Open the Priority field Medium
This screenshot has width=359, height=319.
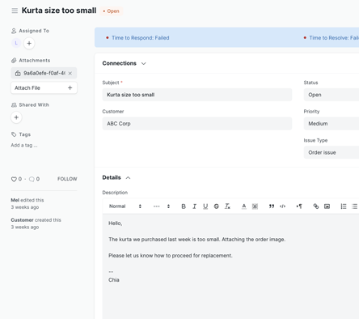[x=332, y=124]
